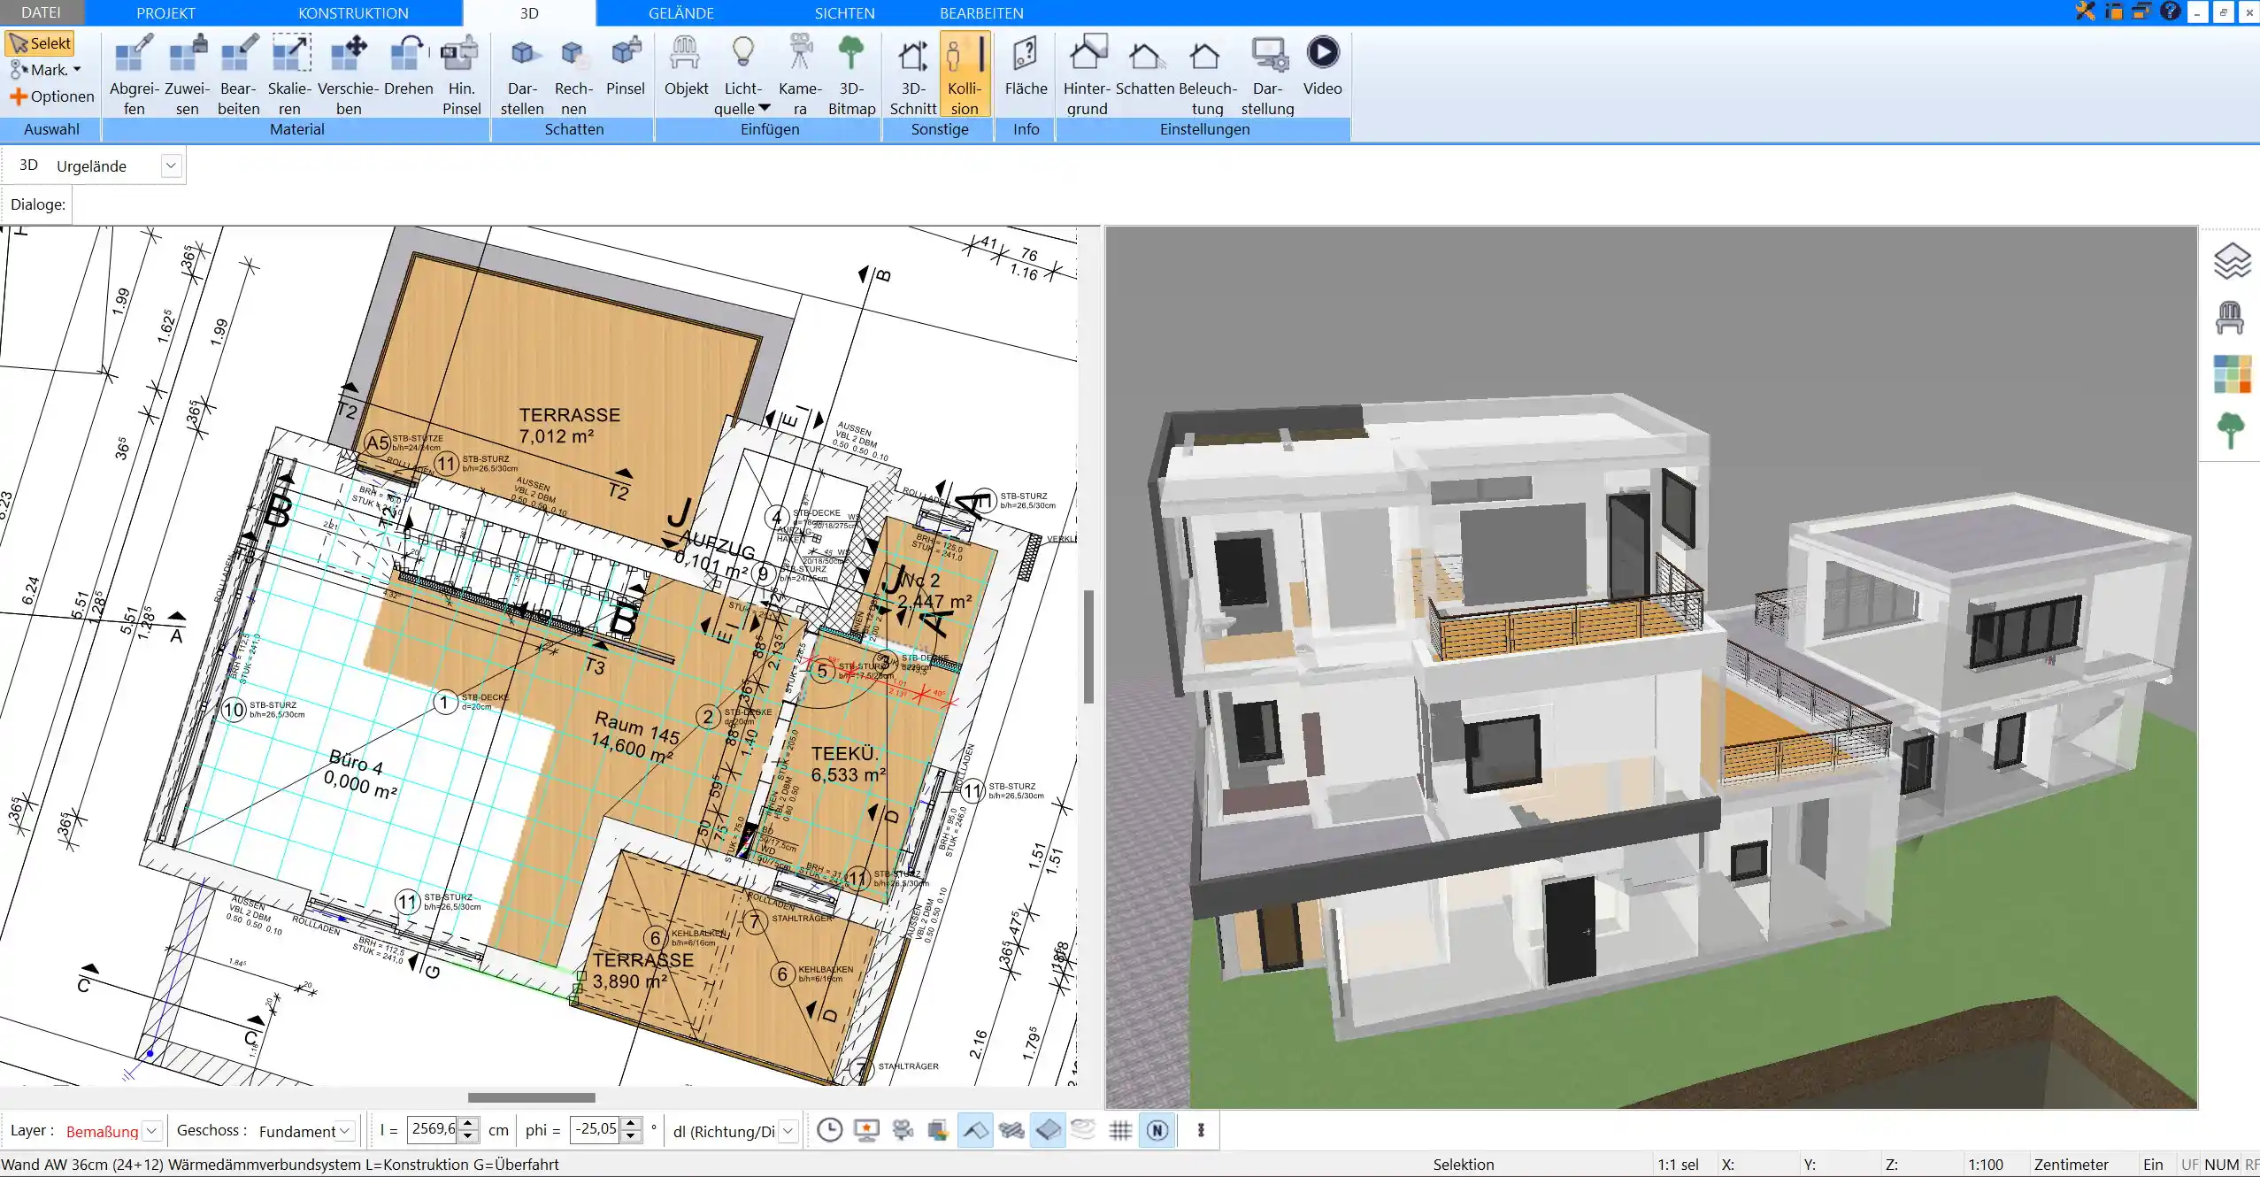2260x1177 pixels.
Task: Click the horizontal scrollbar of the plan view
Action: tap(531, 1097)
